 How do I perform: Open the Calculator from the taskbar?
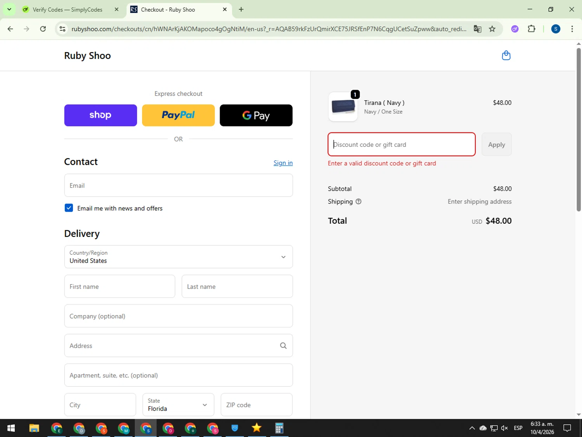pos(279,428)
